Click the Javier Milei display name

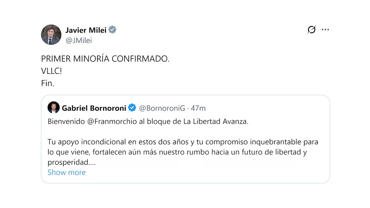[86, 30]
